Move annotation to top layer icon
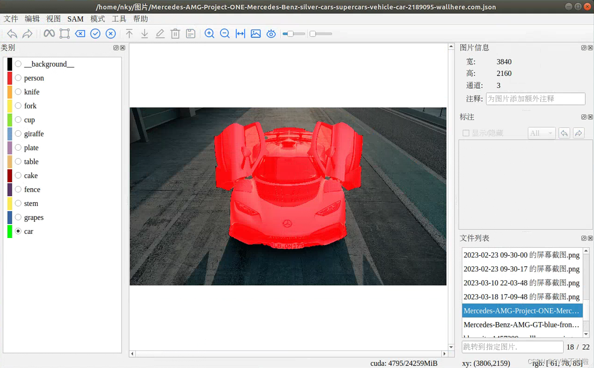Viewport: 594px width, 368px height. (129, 33)
